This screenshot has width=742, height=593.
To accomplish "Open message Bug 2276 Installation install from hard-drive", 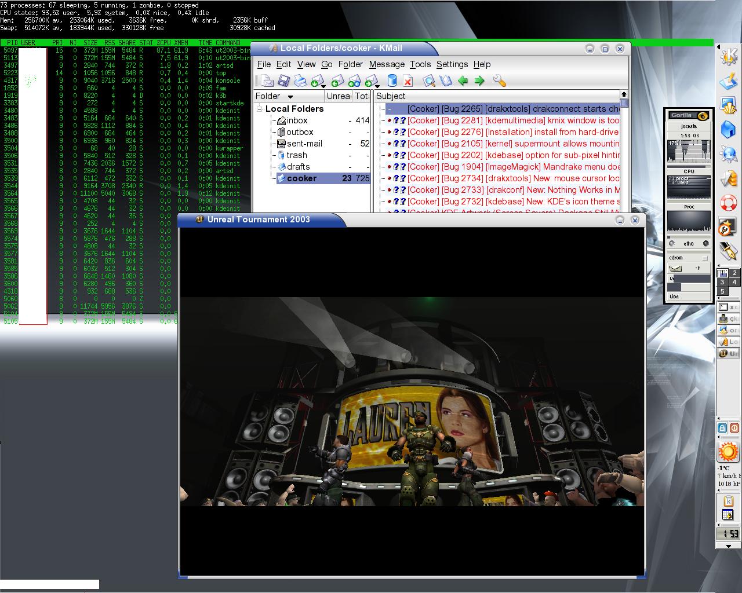I will [x=503, y=132].
